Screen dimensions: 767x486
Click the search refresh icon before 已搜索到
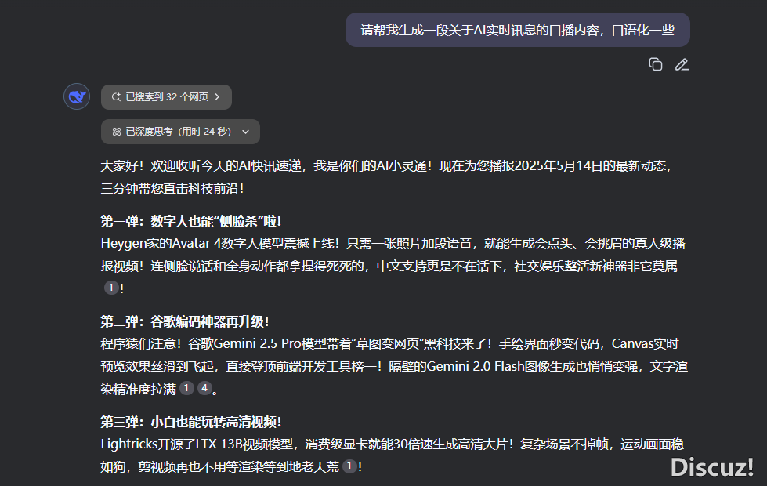click(x=116, y=97)
